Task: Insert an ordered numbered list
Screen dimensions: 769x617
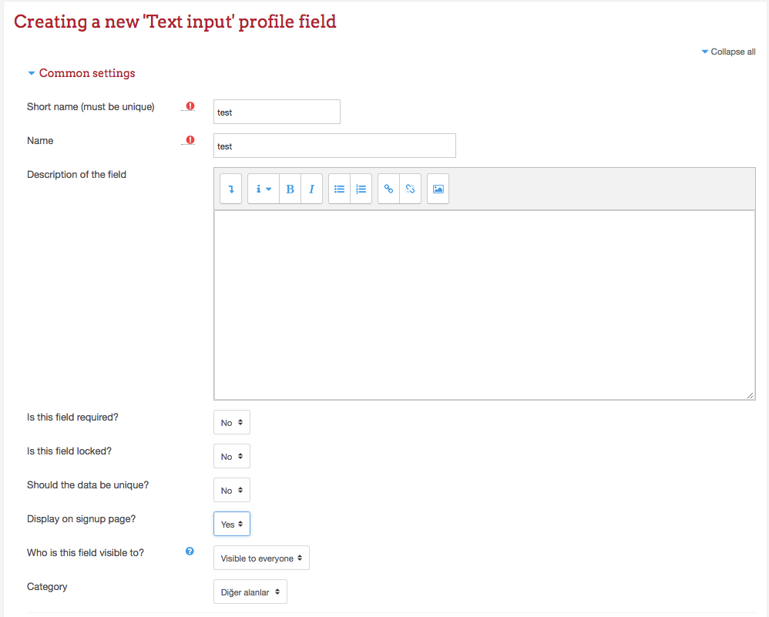Action: [361, 189]
